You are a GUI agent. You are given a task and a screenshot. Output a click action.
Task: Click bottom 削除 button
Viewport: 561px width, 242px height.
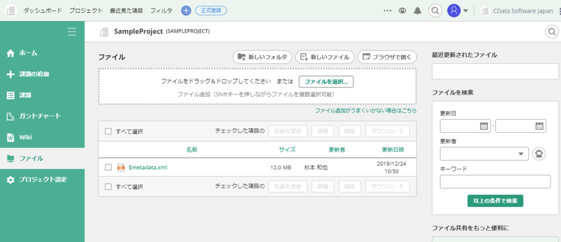coord(350,186)
